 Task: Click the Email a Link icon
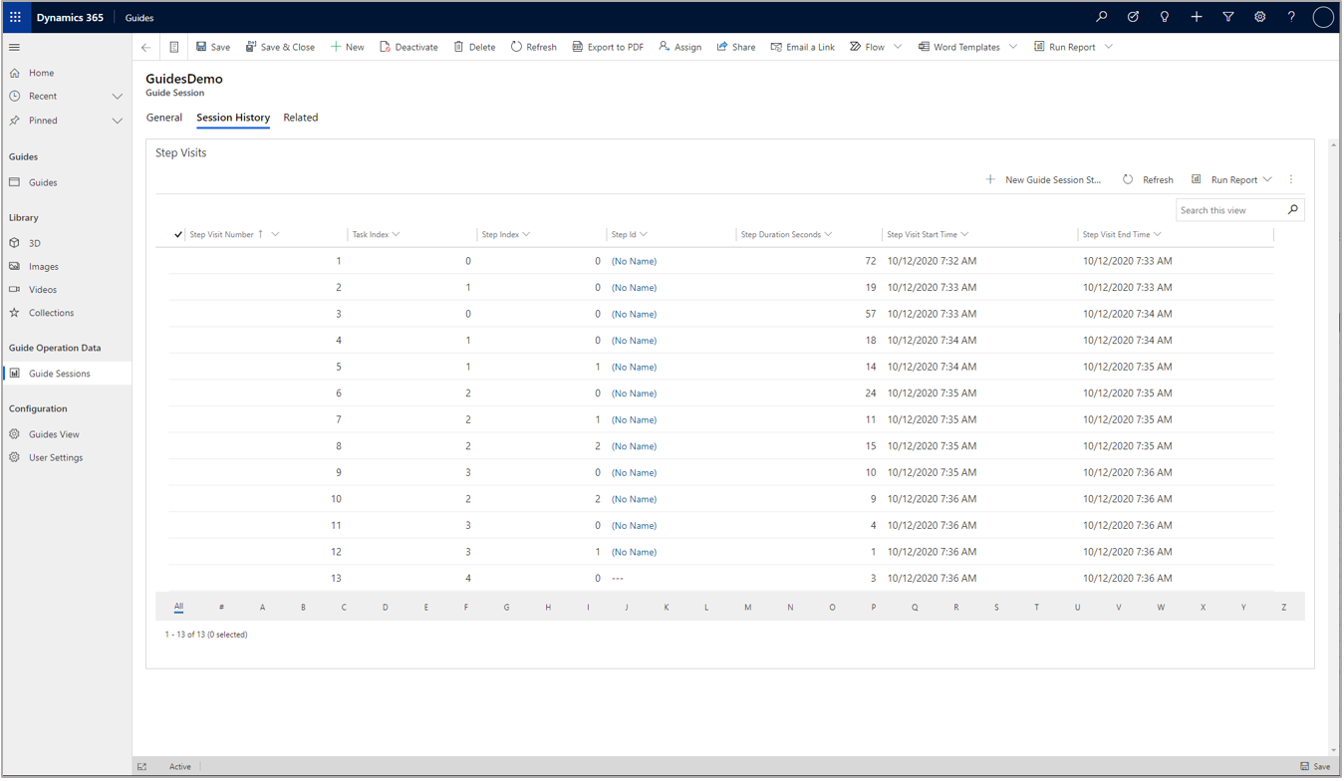[x=774, y=46]
